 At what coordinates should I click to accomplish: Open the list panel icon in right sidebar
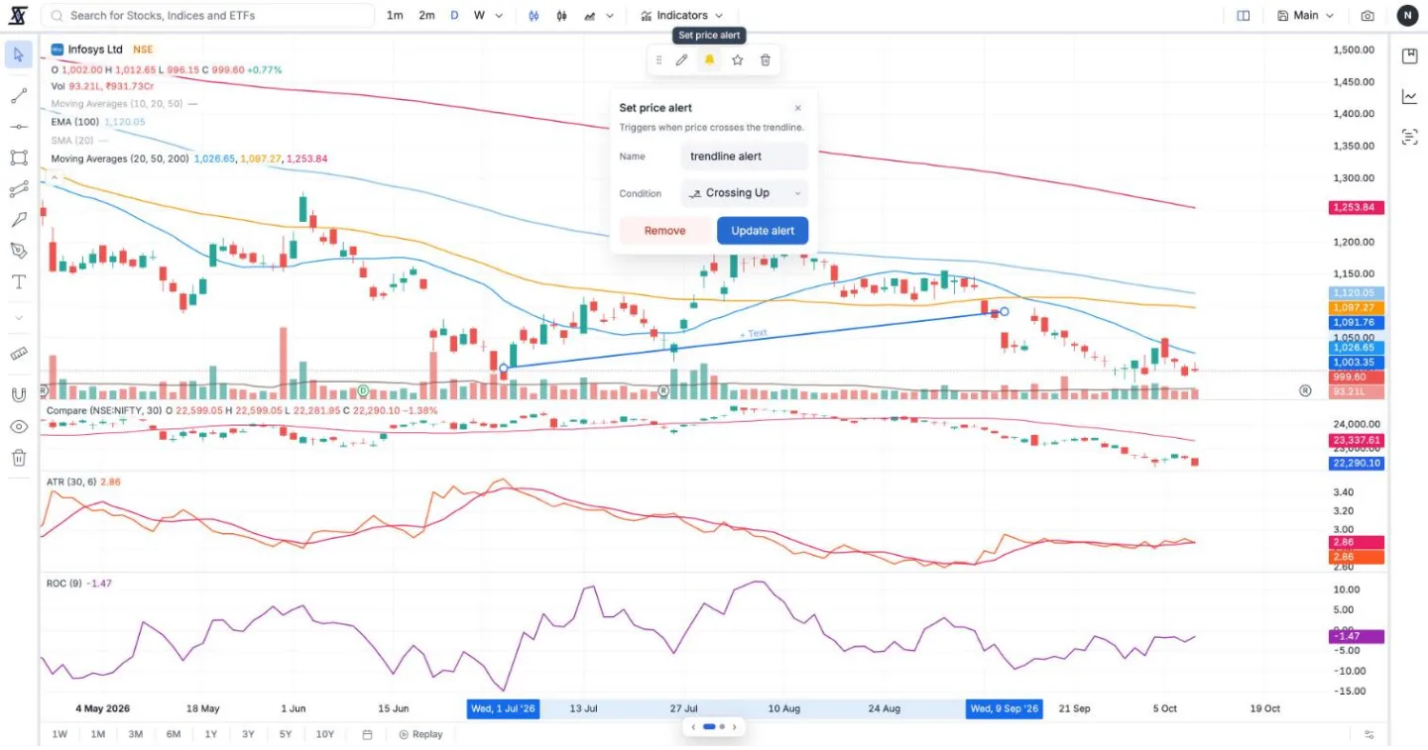(1409, 137)
